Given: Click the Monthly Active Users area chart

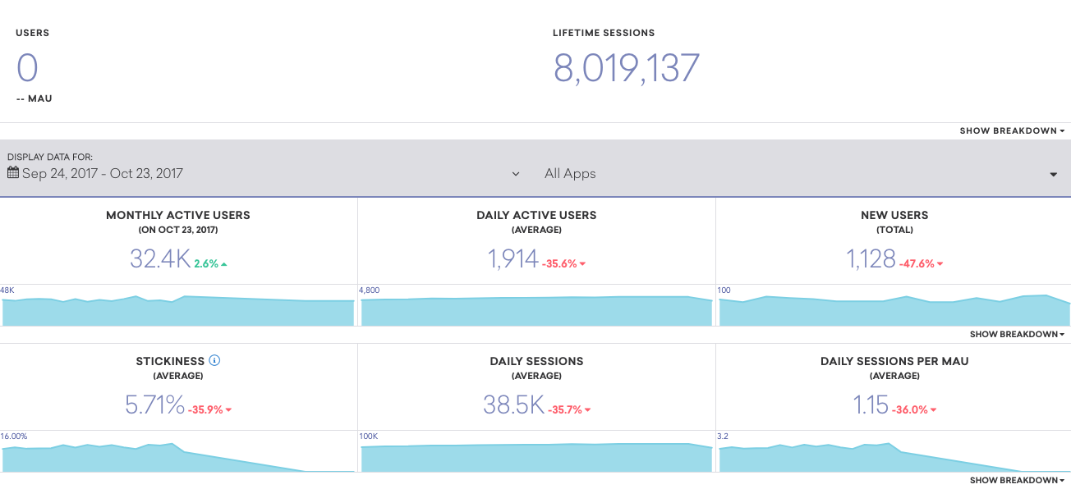Looking at the screenshot, I should click(178, 312).
